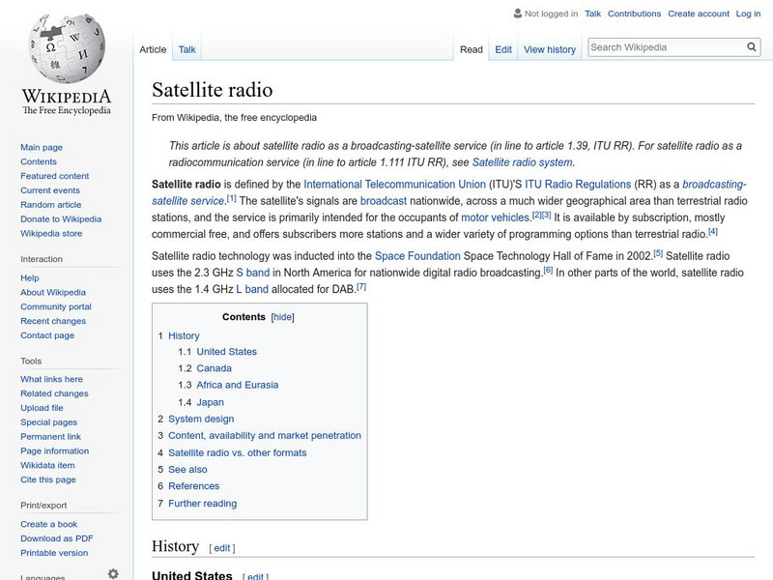
Task: Load a Random article
Action: pyautogui.click(x=51, y=204)
